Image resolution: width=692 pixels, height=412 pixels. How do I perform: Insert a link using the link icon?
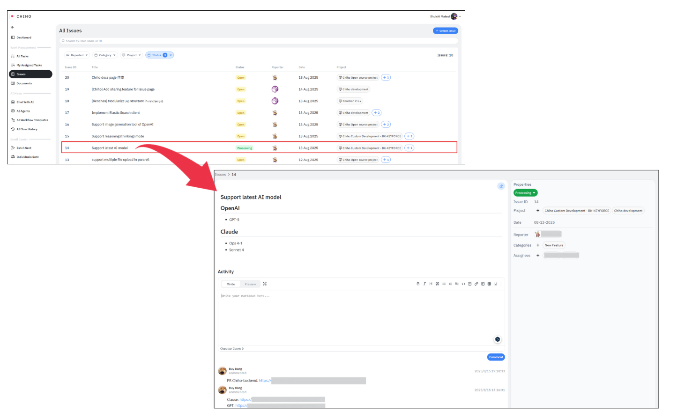click(476, 284)
